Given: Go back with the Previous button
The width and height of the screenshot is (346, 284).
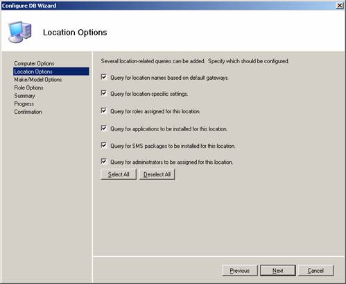Looking at the screenshot, I should [240, 270].
